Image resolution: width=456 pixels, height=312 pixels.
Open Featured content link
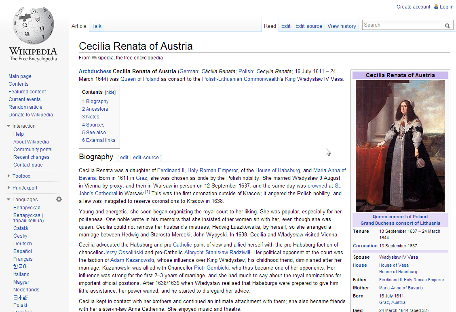27,92
